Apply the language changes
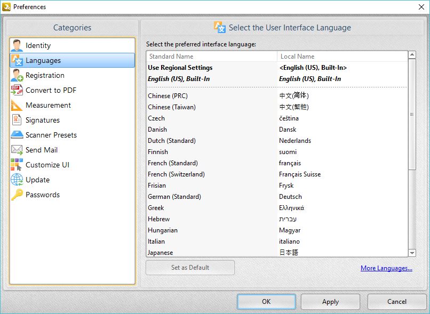Image resolution: width=430 pixels, height=314 pixels. tap(330, 301)
